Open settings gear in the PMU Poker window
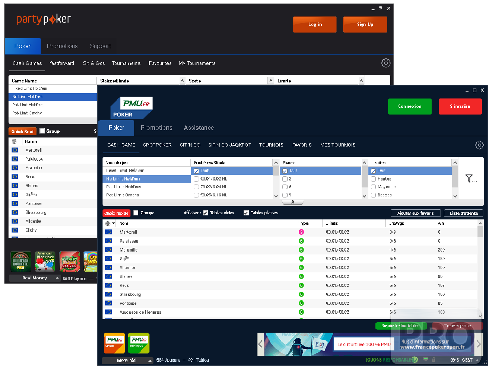 479,145
